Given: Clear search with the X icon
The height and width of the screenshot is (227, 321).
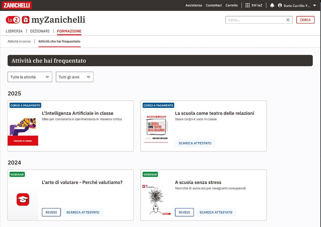Looking at the screenshot, I should click(288, 20).
